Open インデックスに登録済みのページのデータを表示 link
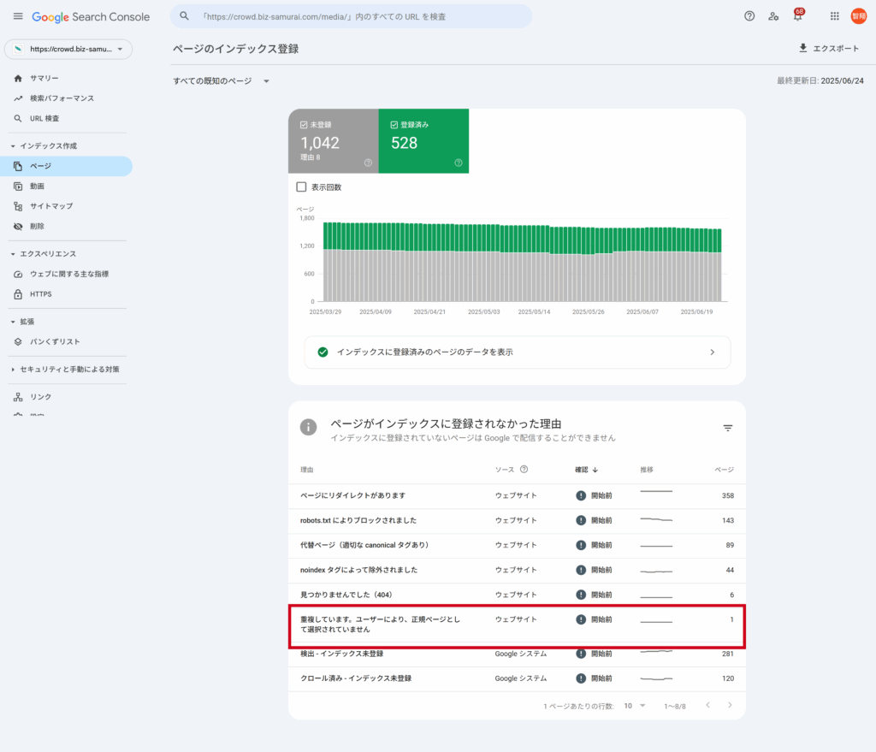 518,352
